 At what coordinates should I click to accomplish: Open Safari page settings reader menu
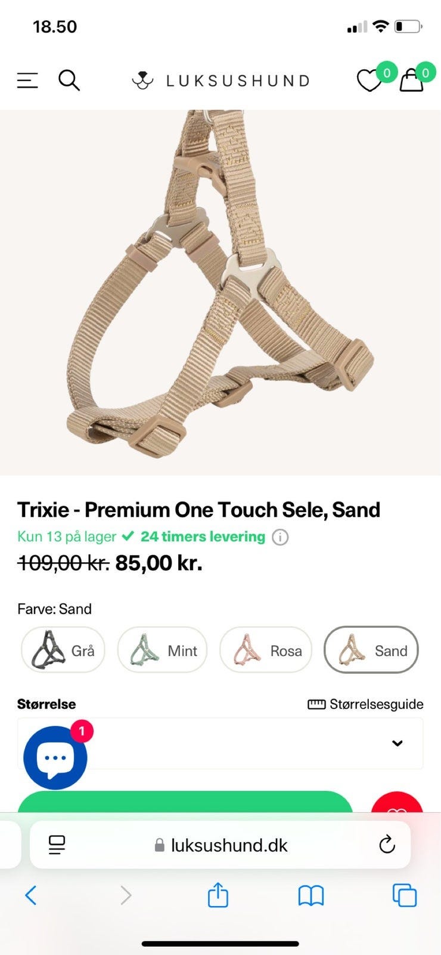pos(57,845)
